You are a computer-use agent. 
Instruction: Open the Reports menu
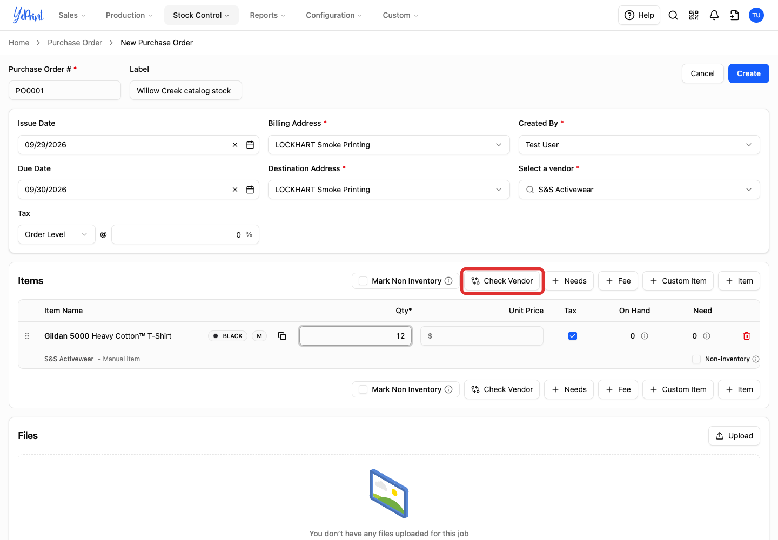click(267, 15)
